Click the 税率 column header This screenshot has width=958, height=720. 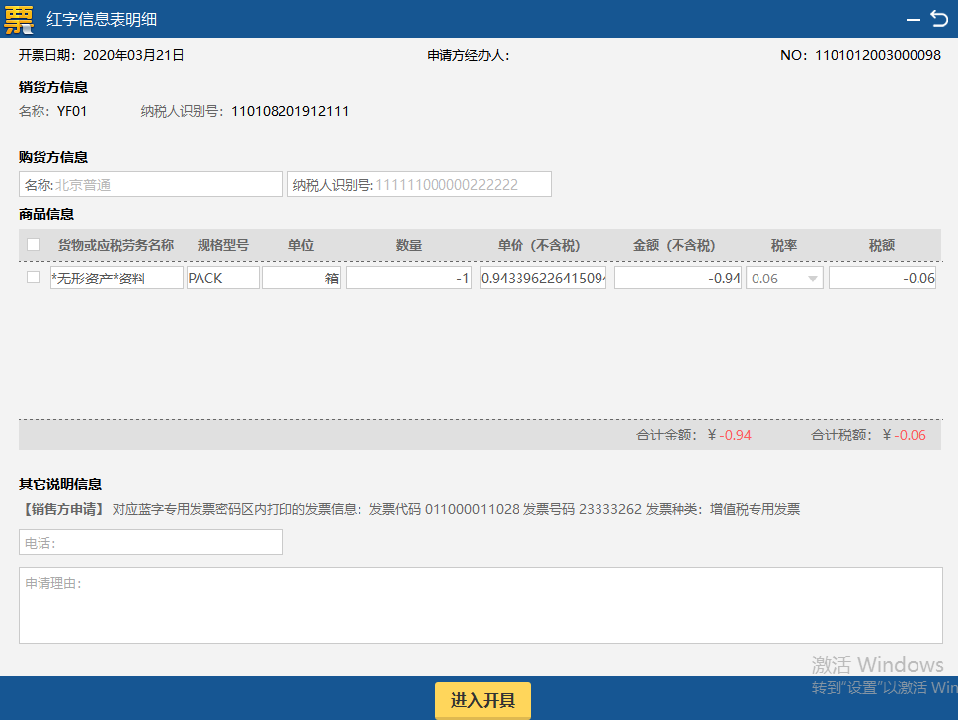[x=784, y=245]
